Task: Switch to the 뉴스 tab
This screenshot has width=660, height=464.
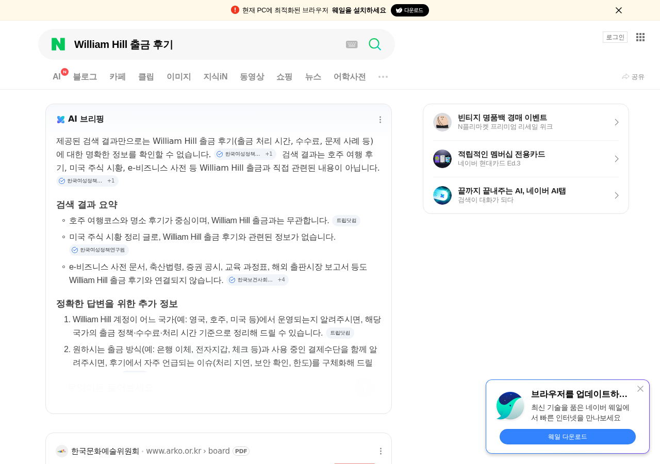Action: point(313,77)
